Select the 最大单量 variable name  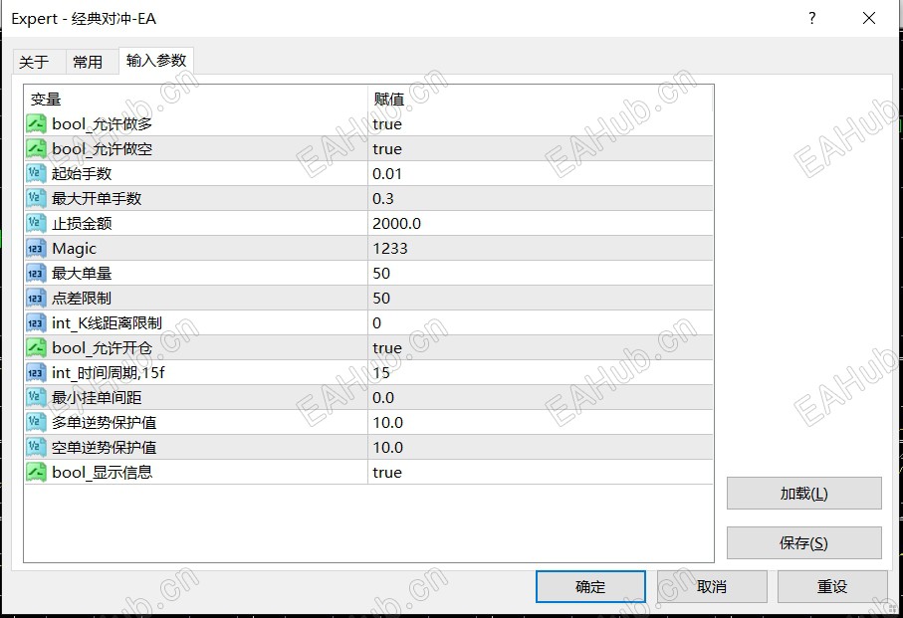[x=82, y=273]
